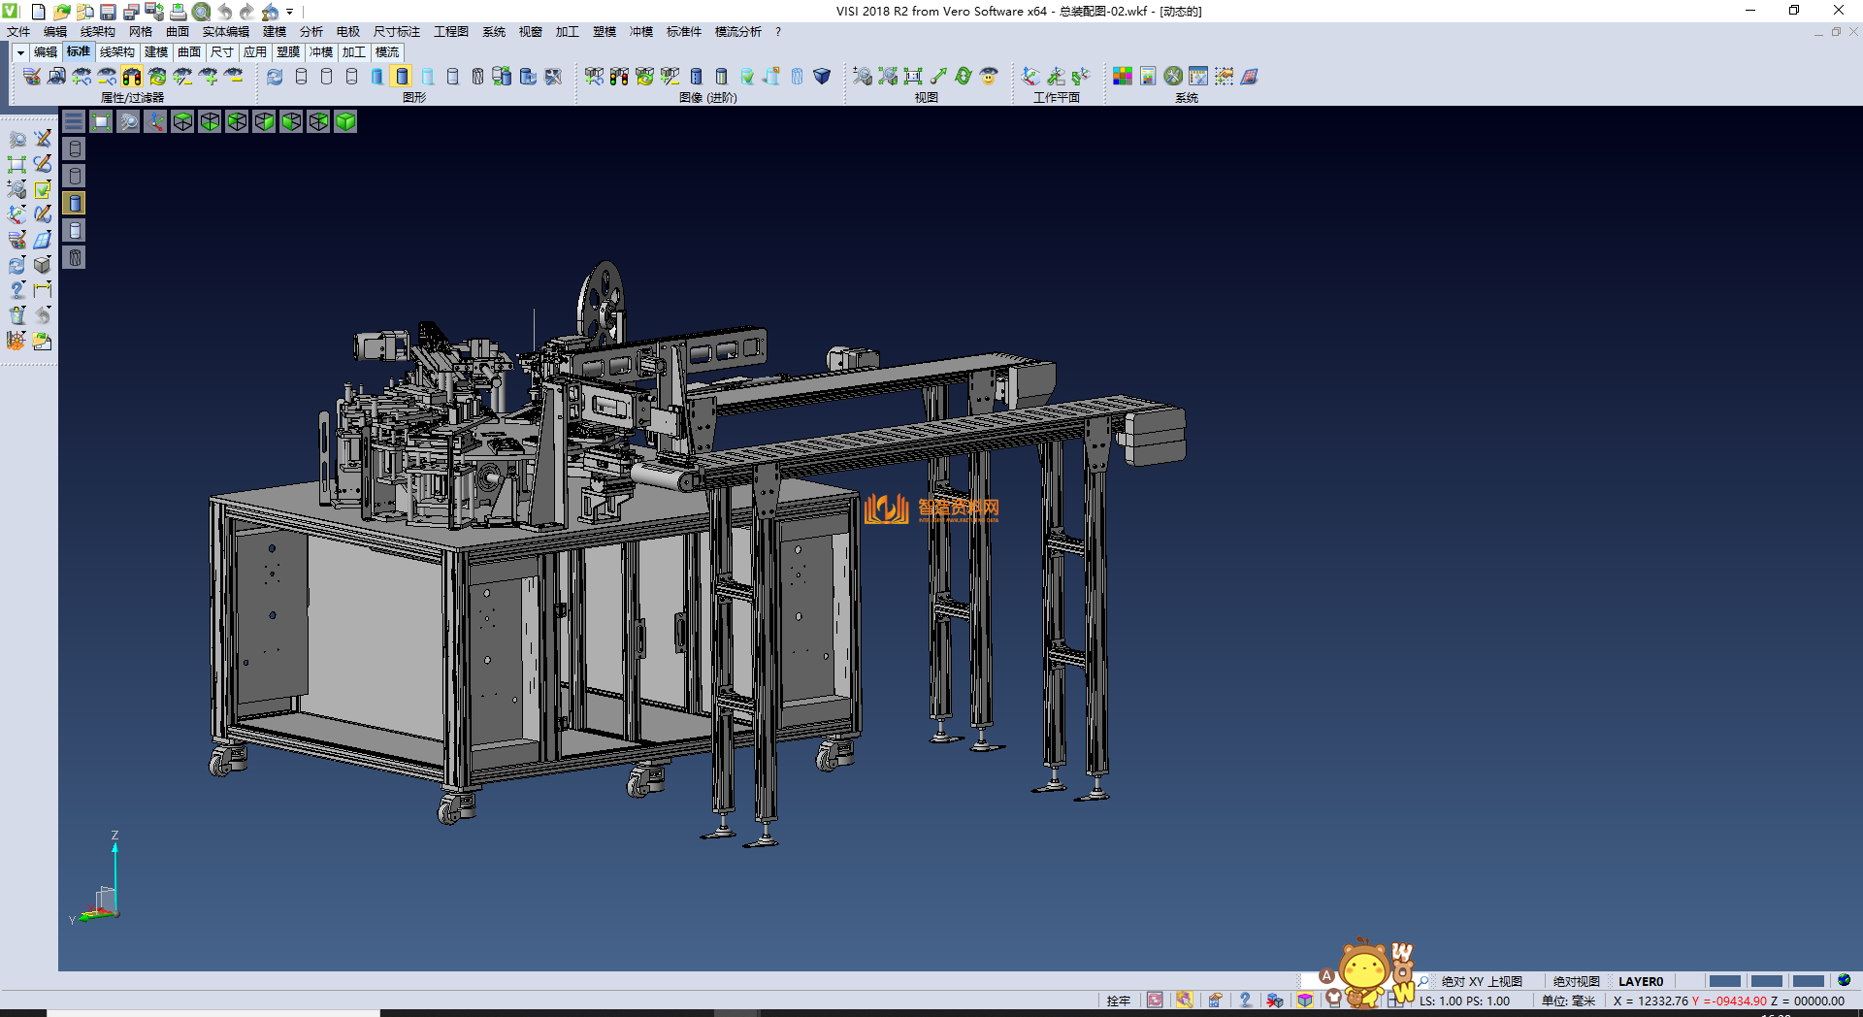
Task: Open the viewport list menu button
Action: click(x=74, y=121)
